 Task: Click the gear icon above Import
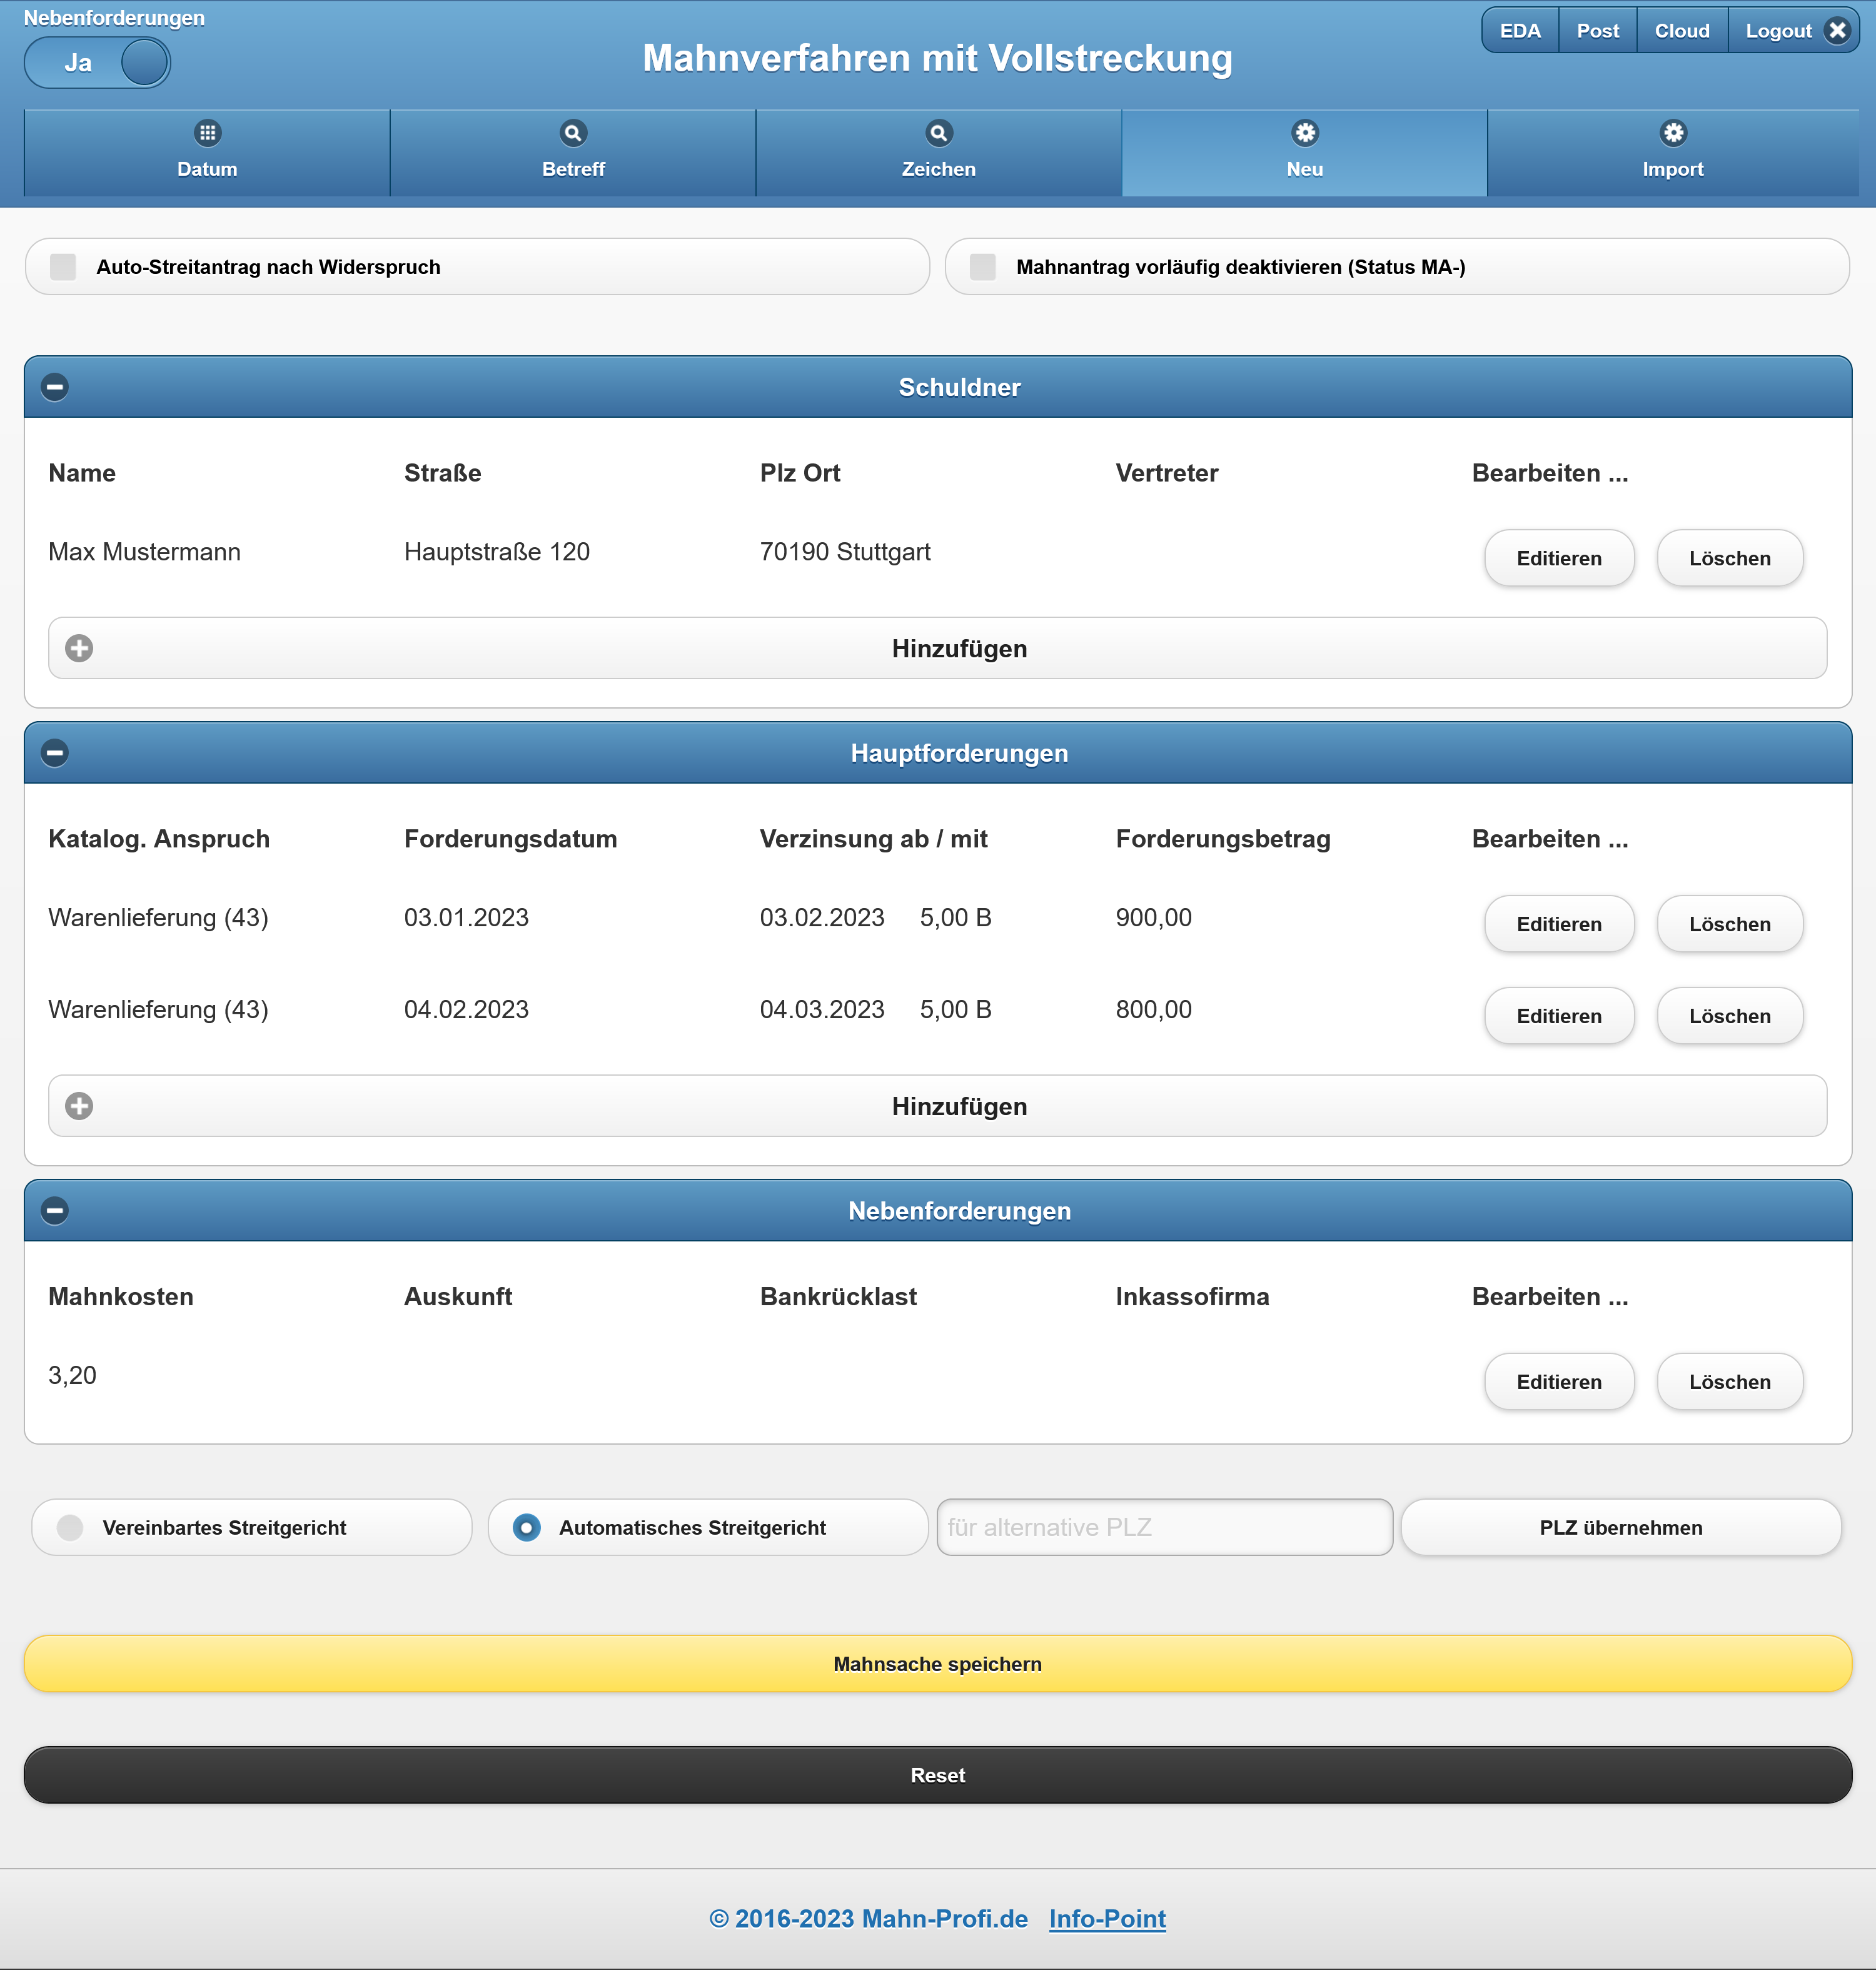(1673, 133)
